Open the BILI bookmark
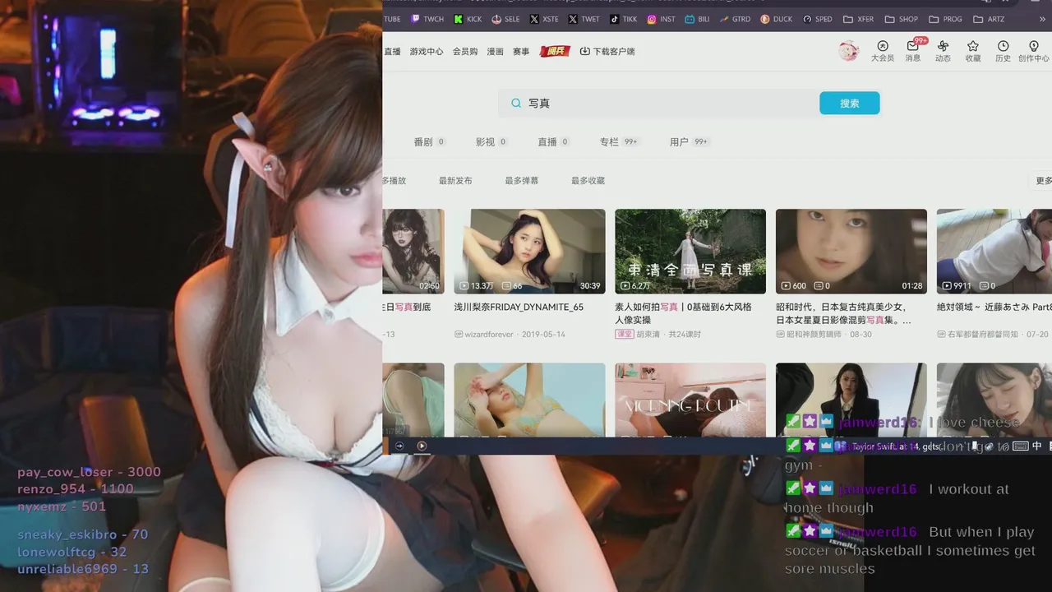 [x=697, y=19]
